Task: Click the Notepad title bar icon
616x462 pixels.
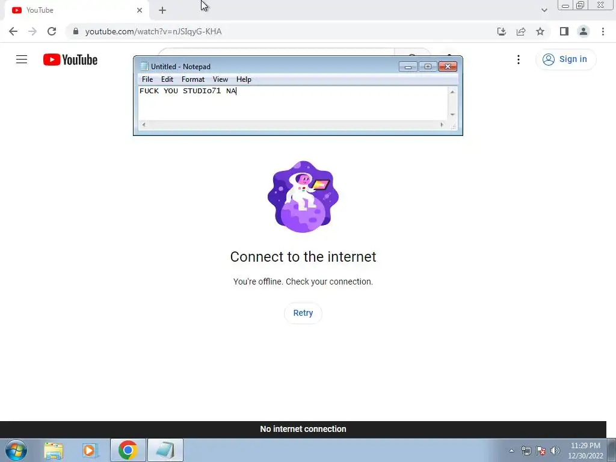Action: pyautogui.click(x=144, y=66)
